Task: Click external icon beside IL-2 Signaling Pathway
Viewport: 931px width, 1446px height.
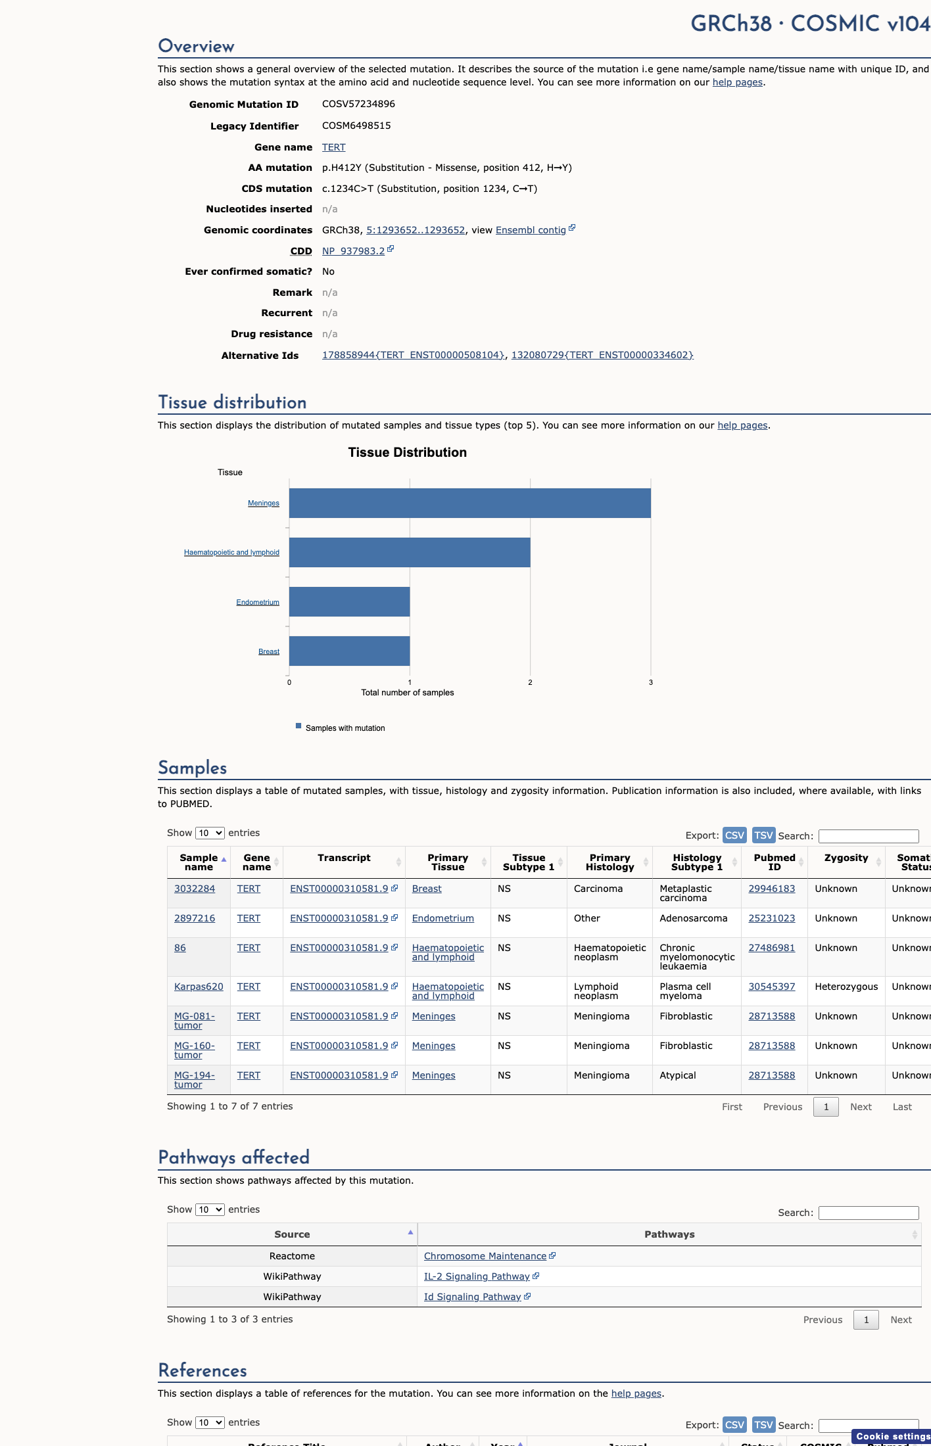Action: pyautogui.click(x=536, y=1276)
